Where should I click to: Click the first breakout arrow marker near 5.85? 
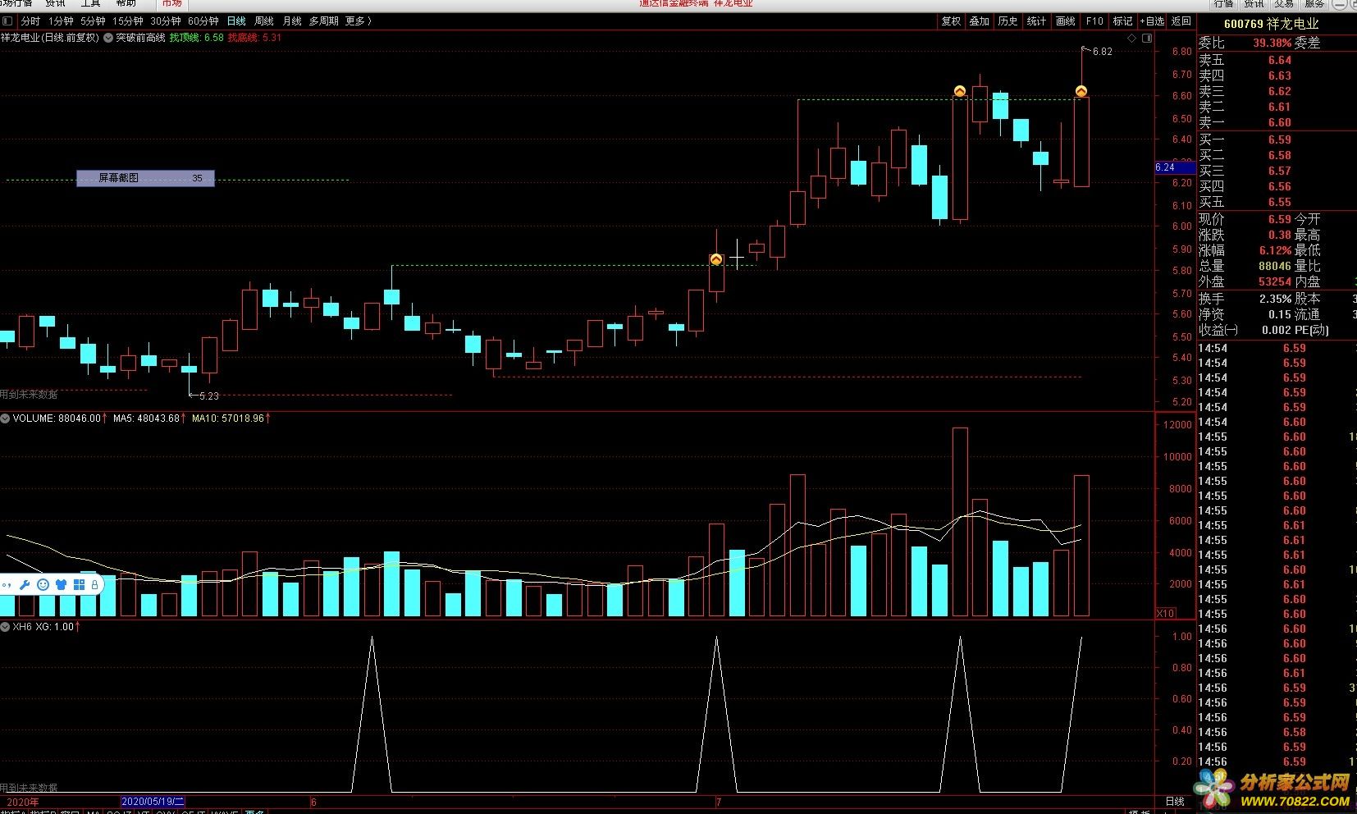(x=716, y=259)
